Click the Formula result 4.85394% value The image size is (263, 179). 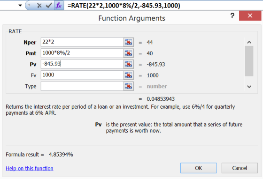[61, 155]
